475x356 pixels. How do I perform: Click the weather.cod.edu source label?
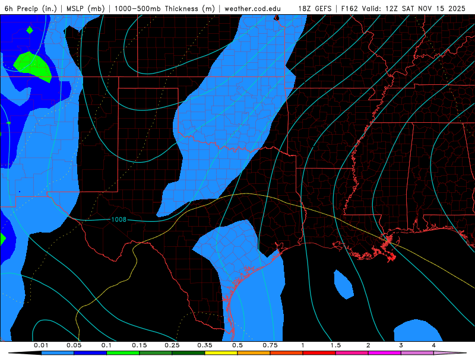point(252,8)
